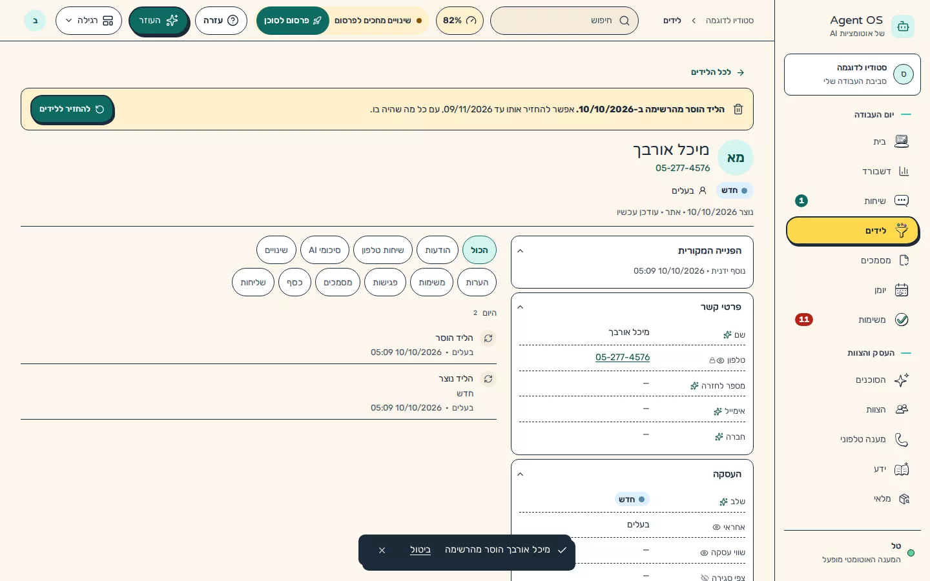Click the sparkle icon next to אימייל field
The image size is (930, 581).
point(718,411)
